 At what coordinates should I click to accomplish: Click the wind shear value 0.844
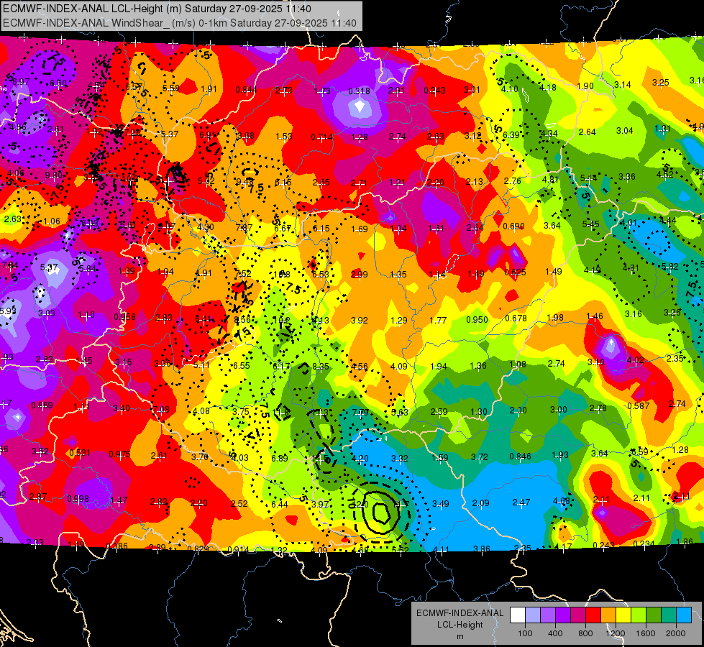246,90
